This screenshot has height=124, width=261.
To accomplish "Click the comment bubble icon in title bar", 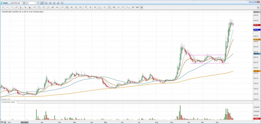I will point(62,3).
